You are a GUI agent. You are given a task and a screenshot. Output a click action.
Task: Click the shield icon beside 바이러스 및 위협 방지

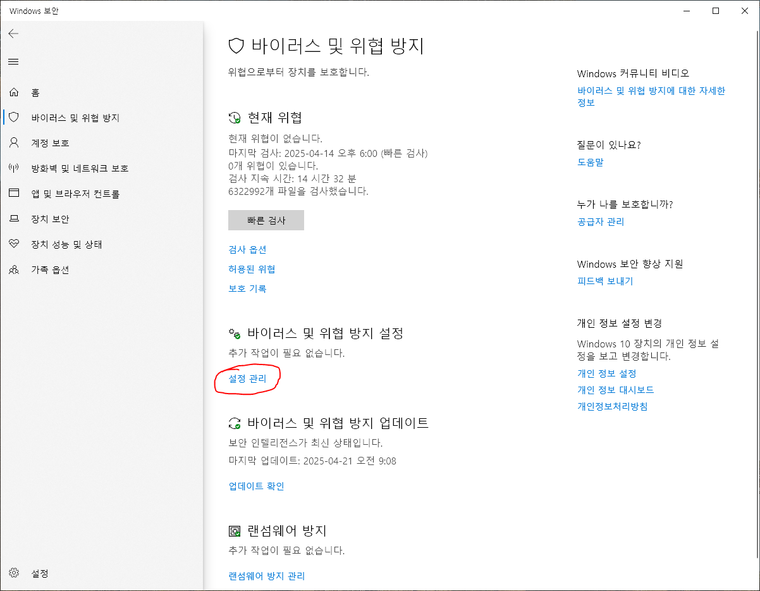[x=14, y=117]
